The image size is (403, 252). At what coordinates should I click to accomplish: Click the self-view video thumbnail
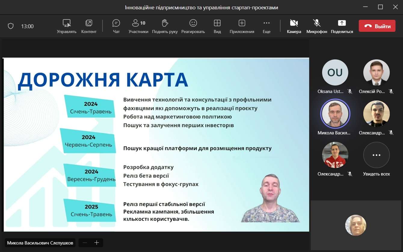click(355, 225)
